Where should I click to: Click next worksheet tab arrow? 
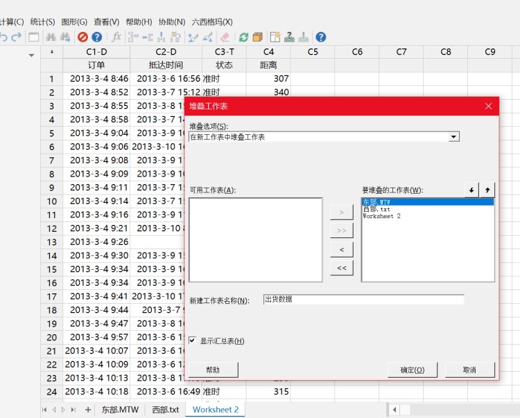(63, 410)
